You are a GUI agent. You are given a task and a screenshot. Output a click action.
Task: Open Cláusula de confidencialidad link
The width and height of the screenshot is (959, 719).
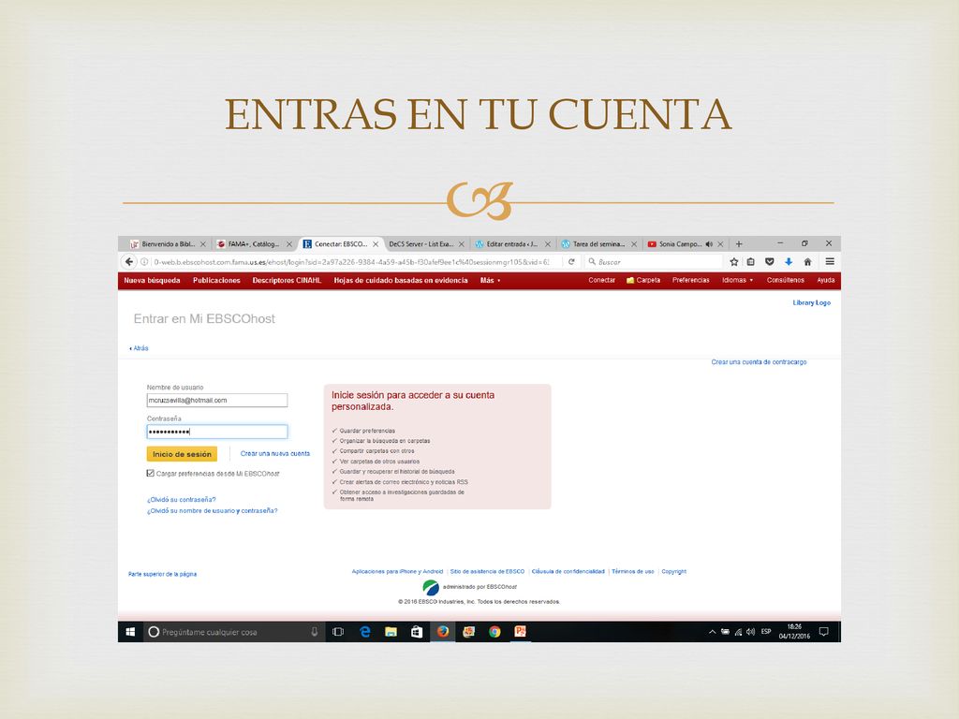point(568,572)
